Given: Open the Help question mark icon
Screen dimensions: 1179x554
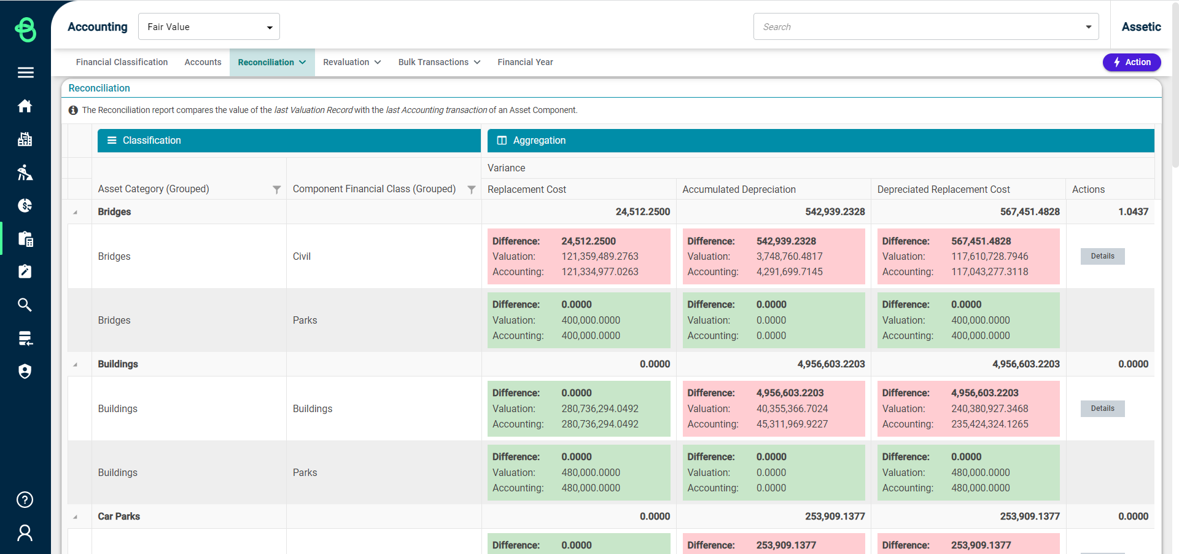Looking at the screenshot, I should pyautogui.click(x=25, y=500).
